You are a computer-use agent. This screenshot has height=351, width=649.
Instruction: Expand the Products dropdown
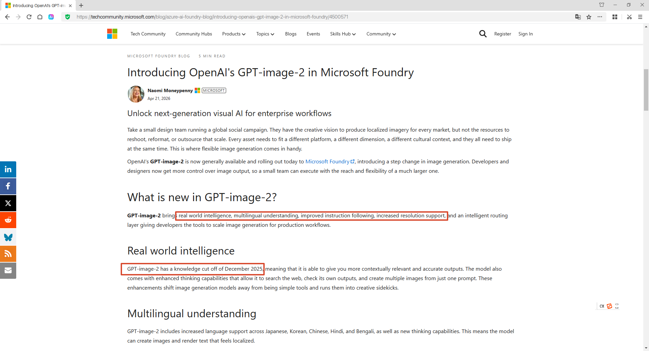pyautogui.click(x=234, y=34)
